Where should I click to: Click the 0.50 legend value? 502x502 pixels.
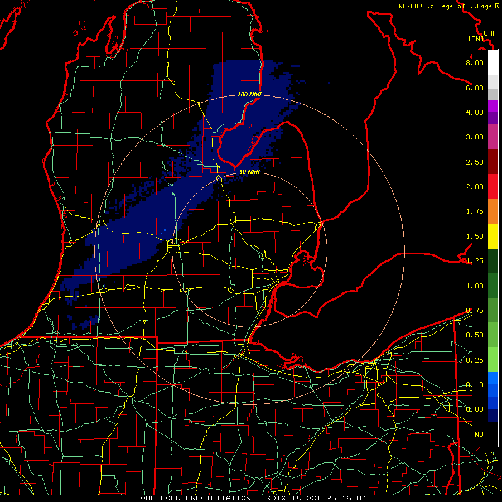(x=475, y=335)
